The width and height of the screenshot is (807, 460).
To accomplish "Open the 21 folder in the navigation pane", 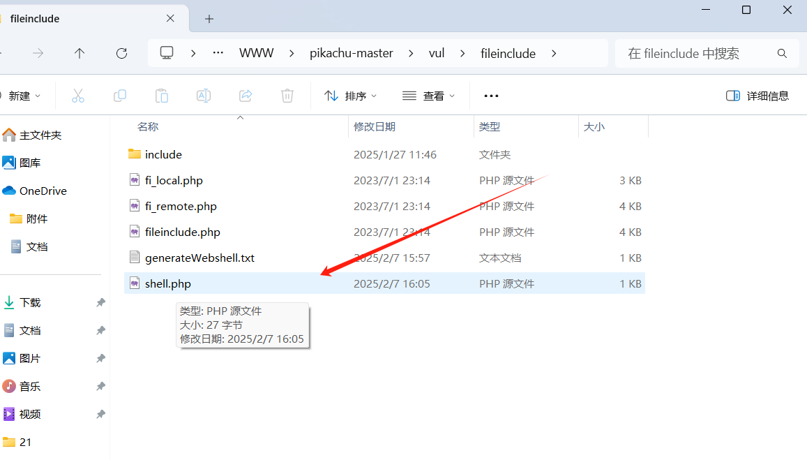I will (17, 442).
